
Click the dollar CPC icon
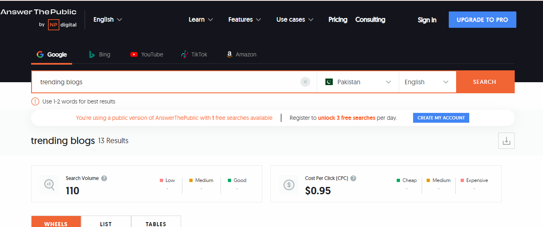coord(289,184)
